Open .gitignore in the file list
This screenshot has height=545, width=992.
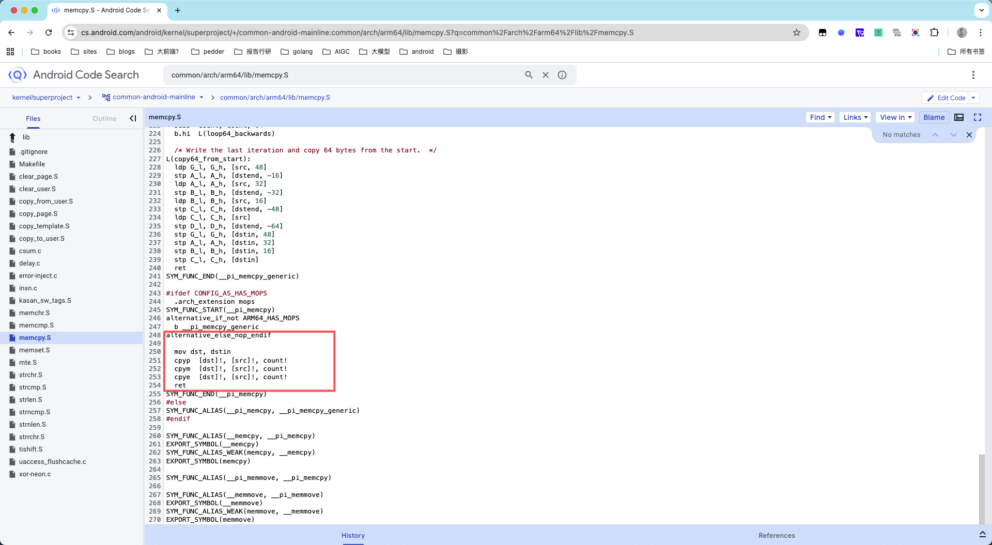[33, 152]
